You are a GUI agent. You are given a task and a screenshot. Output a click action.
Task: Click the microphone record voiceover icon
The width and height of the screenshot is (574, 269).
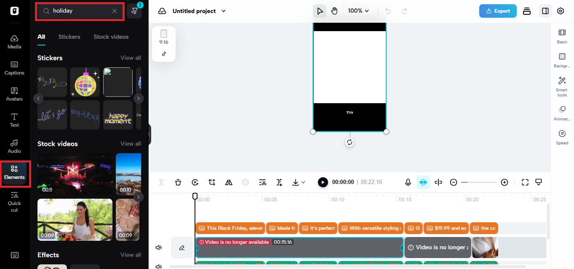(408, 182)
